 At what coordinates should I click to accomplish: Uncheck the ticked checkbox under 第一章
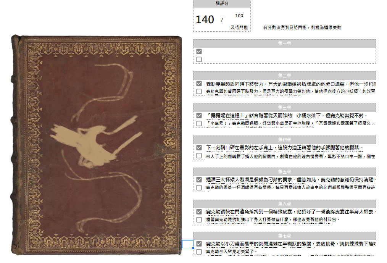(199, 52)
